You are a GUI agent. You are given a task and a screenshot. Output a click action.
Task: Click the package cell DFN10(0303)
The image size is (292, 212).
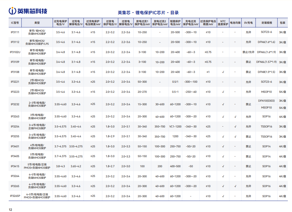tap(266, 101)
